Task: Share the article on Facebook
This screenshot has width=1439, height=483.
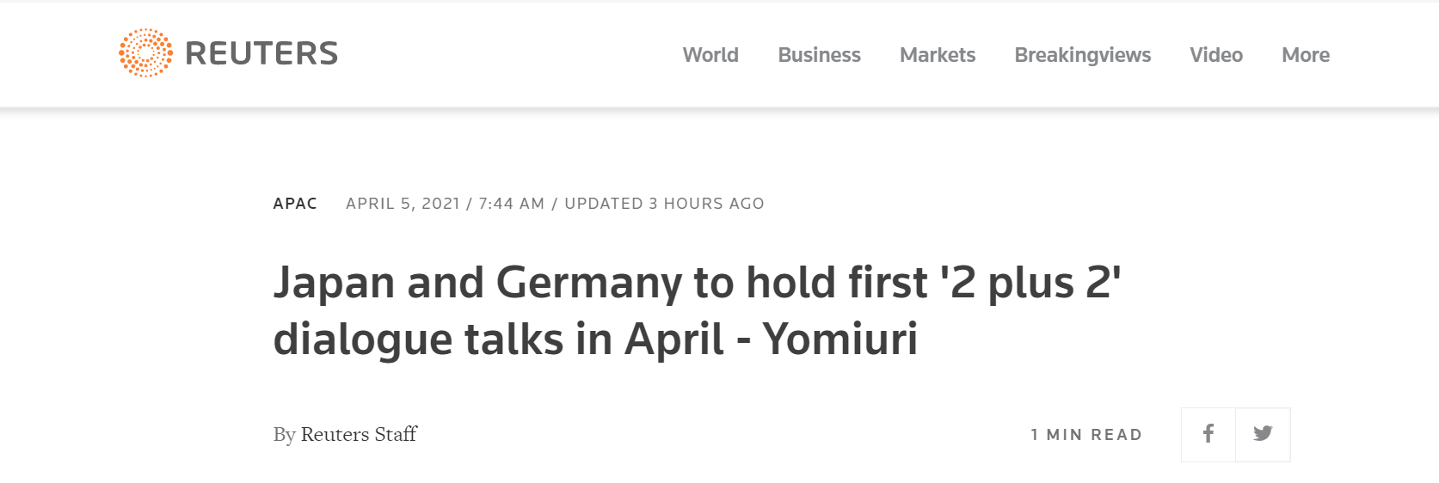Action: (1208, 434)
